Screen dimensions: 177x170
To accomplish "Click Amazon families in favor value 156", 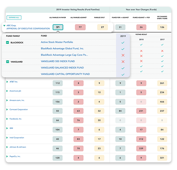I will (x=58, y=102).
